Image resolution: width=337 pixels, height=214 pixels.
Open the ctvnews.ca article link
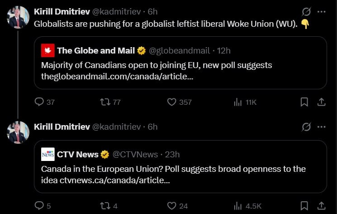(115, 180)
